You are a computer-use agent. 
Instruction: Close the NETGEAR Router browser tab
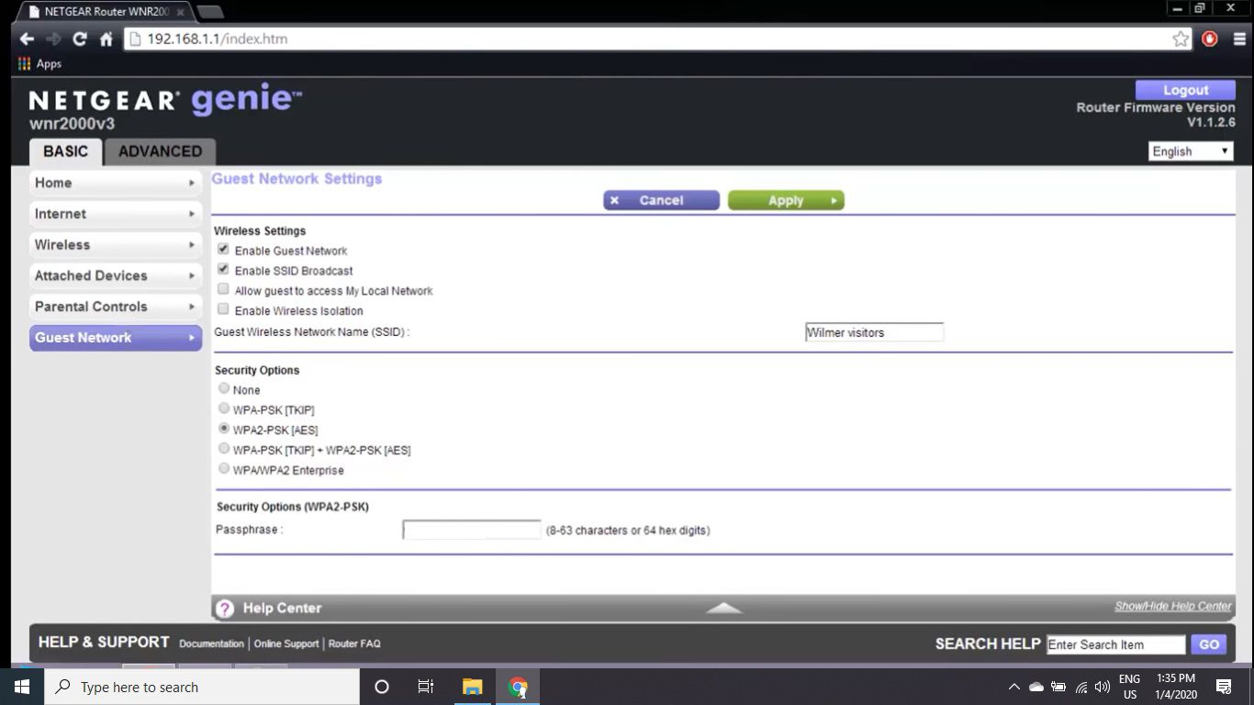pyautogui.click(x=181, y=12)
